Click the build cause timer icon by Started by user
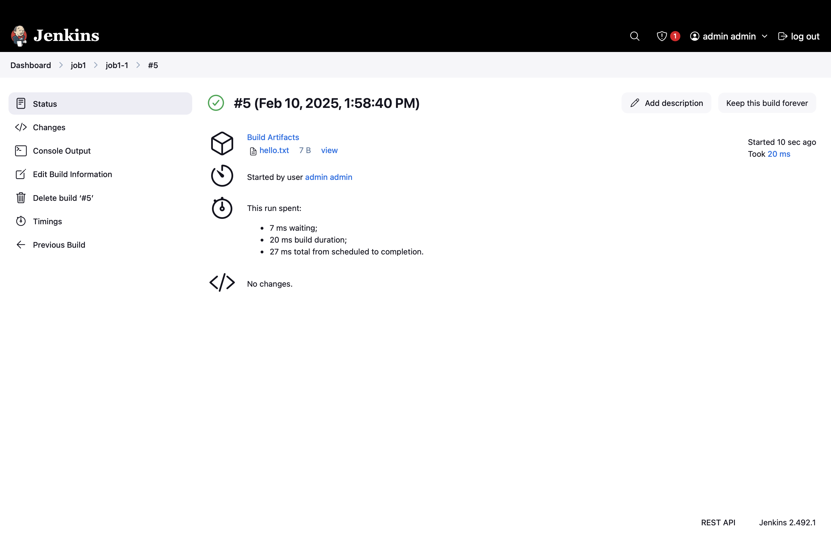Viewport: 831px width, 540px height. point(222,175)
